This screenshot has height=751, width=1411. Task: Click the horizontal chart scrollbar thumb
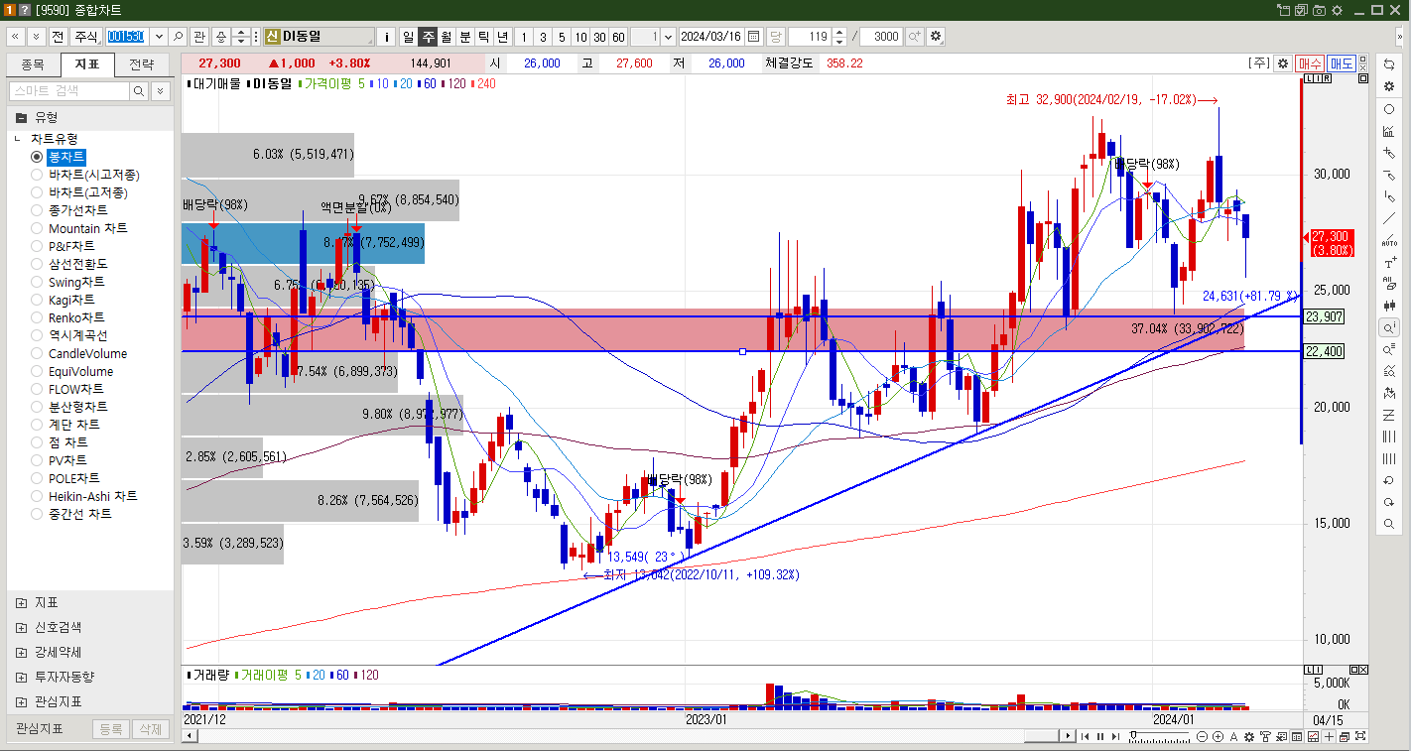1041,736
